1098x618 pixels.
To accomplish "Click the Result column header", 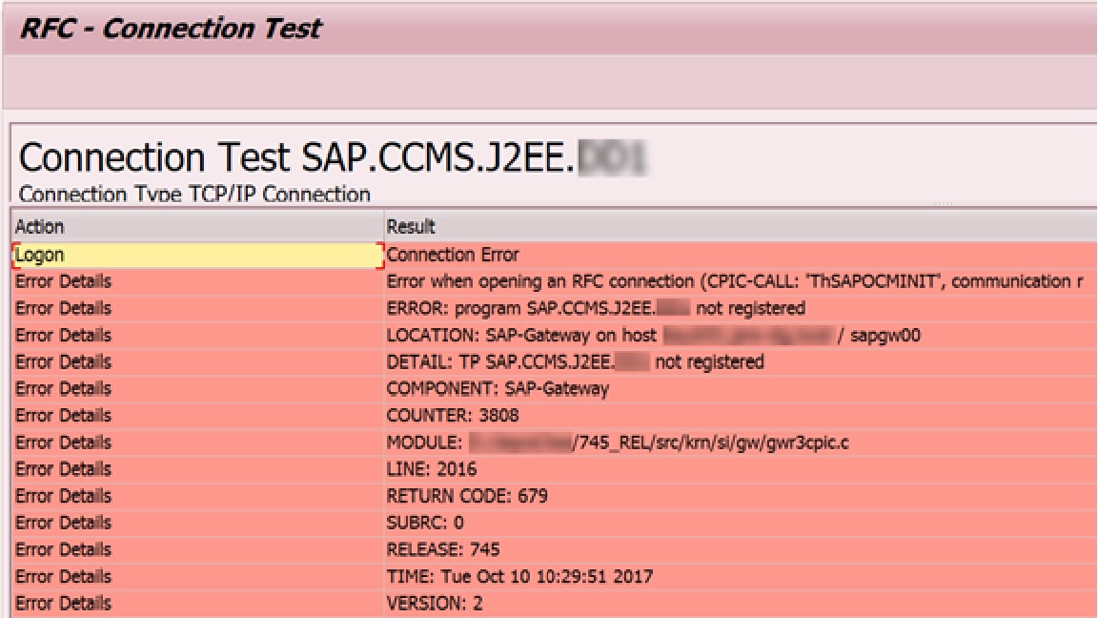I will click(741, 227).
